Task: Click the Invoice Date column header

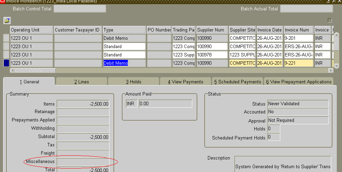Action: click(270, 30)
